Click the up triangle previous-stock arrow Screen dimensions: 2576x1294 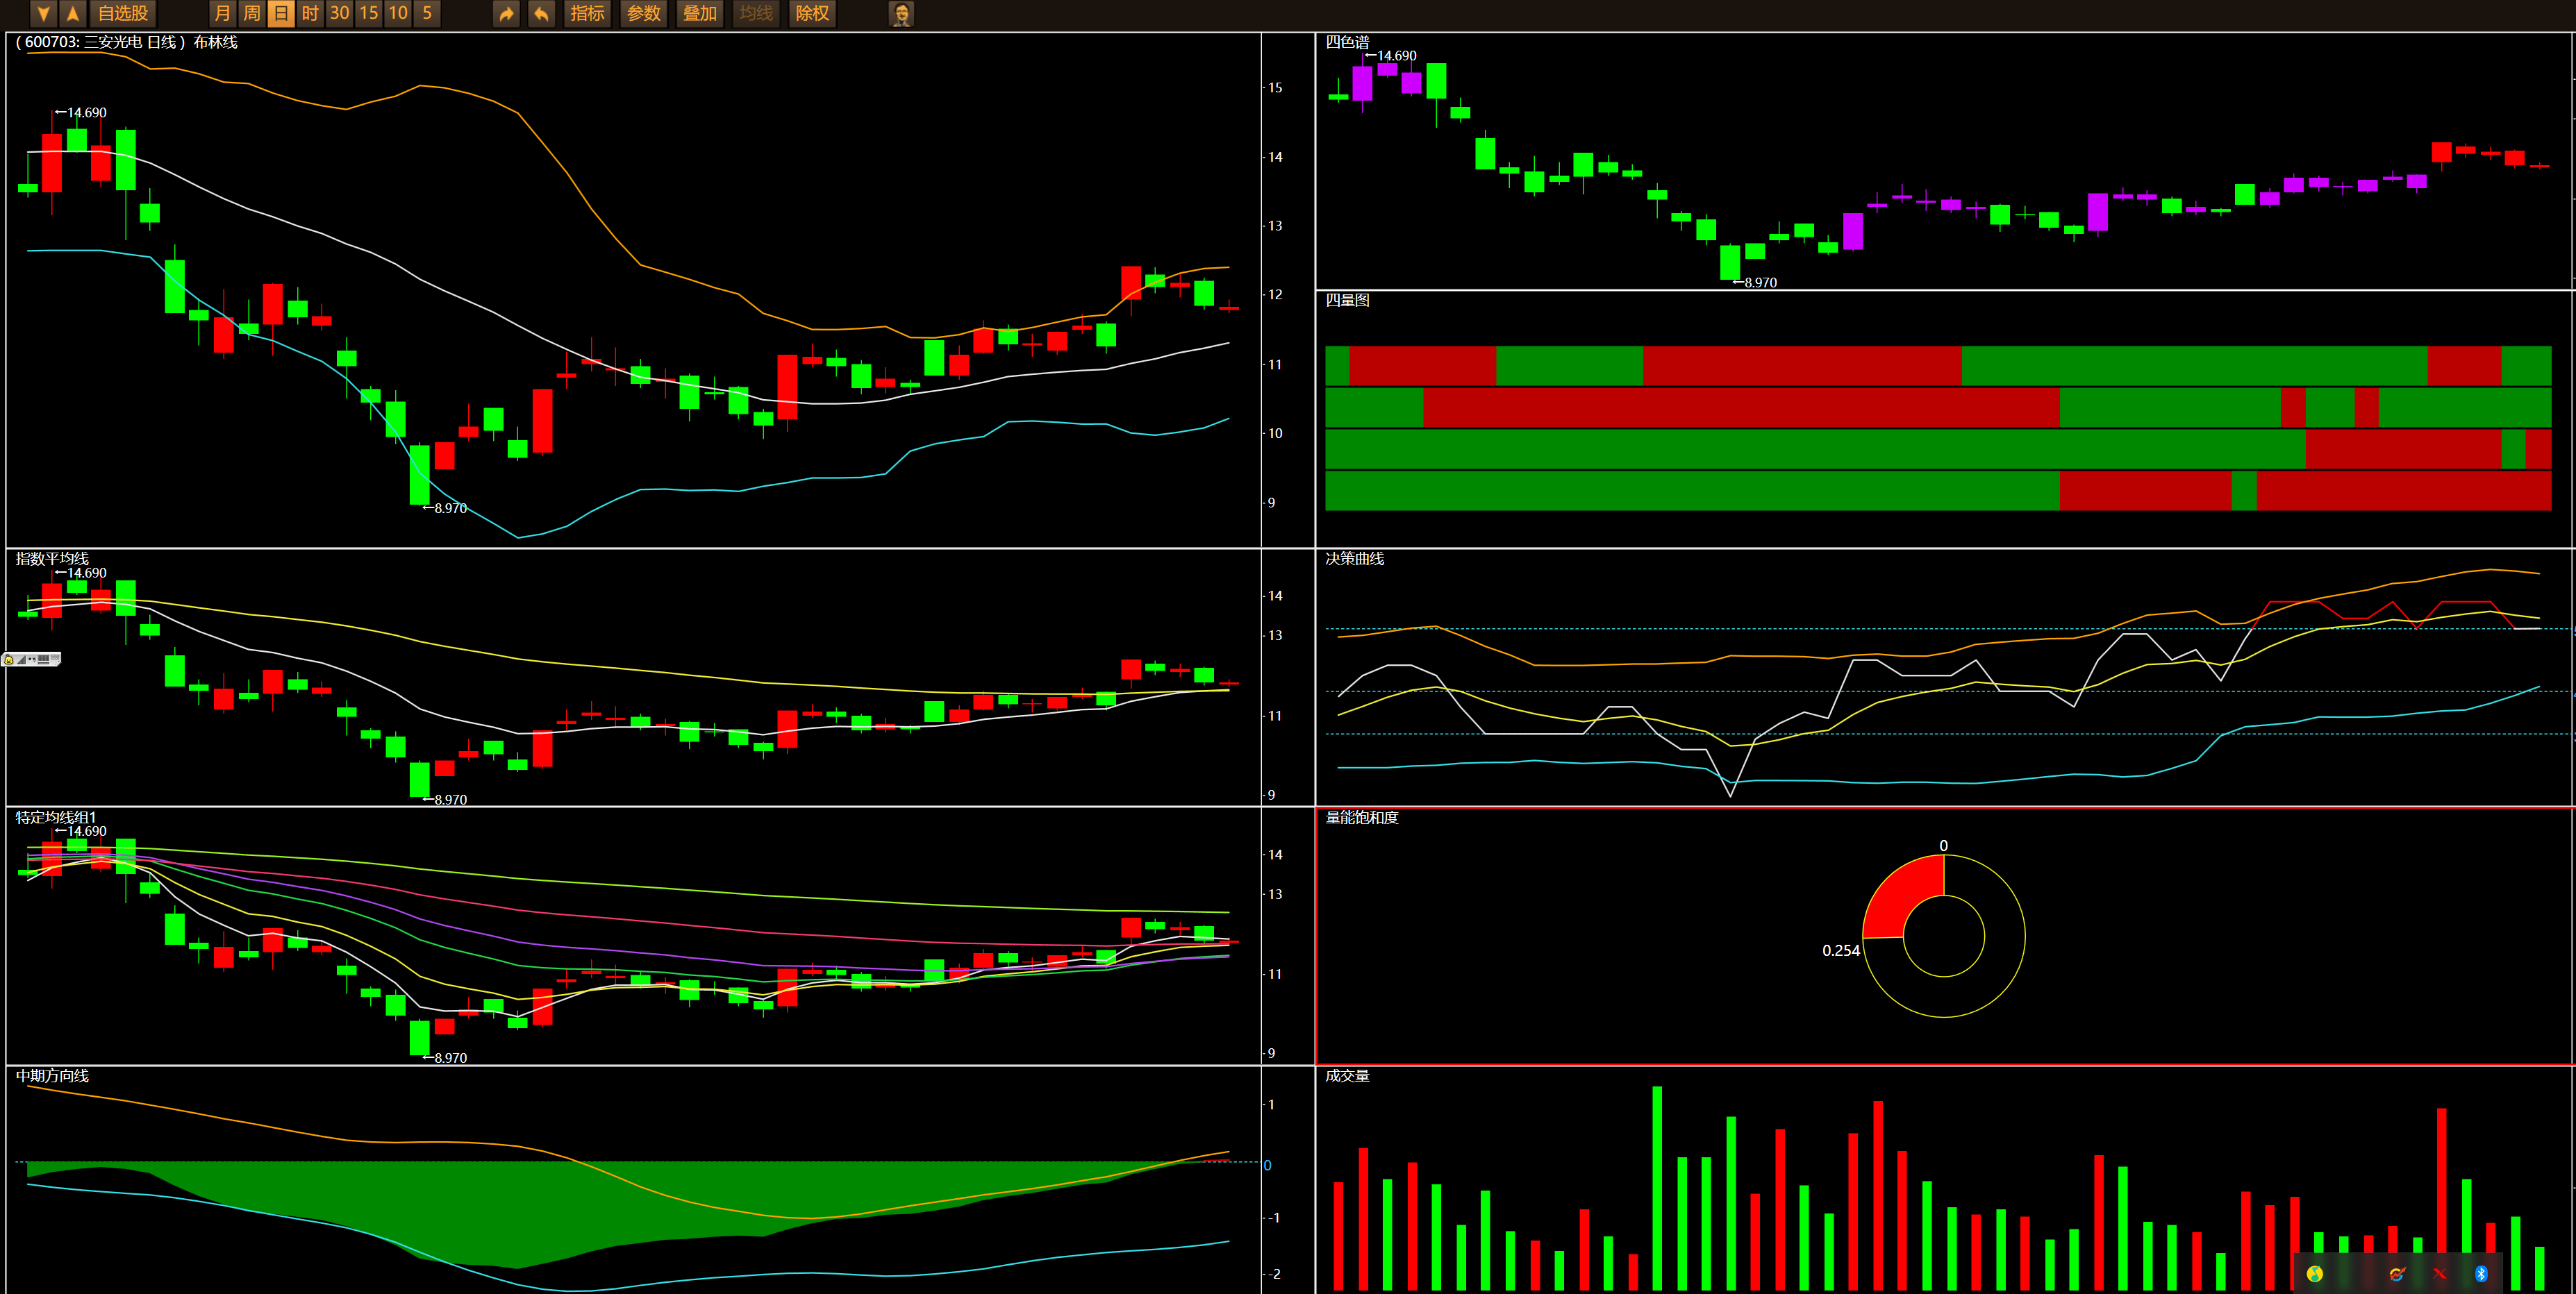(73, 14)
